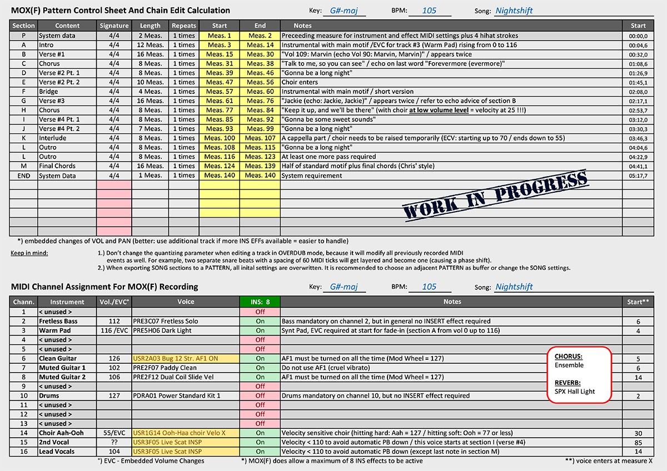The width and height of the screenshot is (667, 471).
Task: Select voice cell USR1G14 Ooh-Haa choir Velo X
Action: point(186,433)
